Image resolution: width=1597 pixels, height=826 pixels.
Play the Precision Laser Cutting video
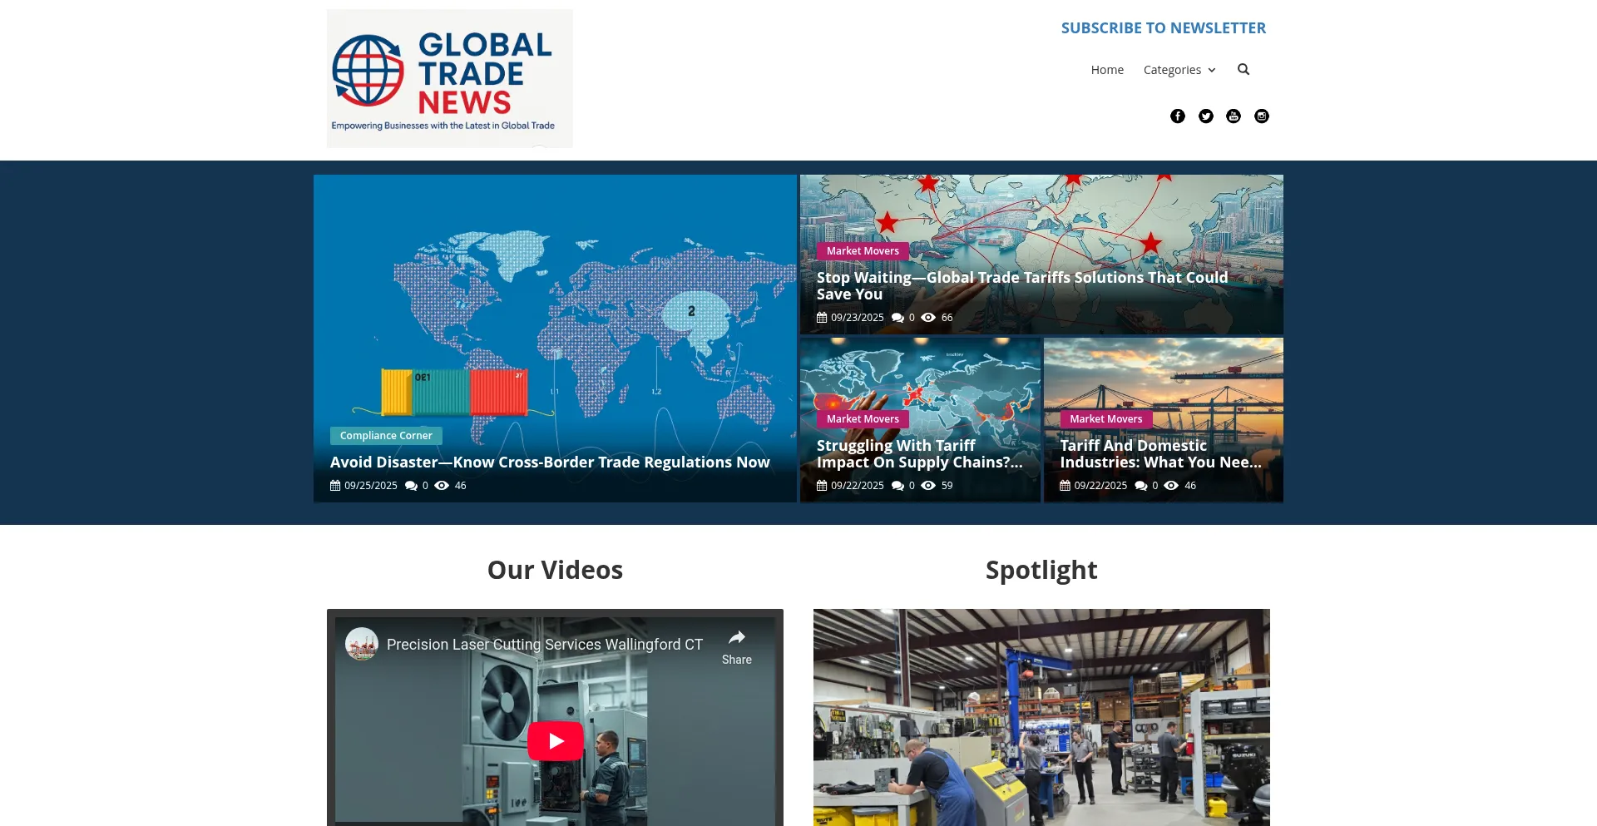[555, 741]
